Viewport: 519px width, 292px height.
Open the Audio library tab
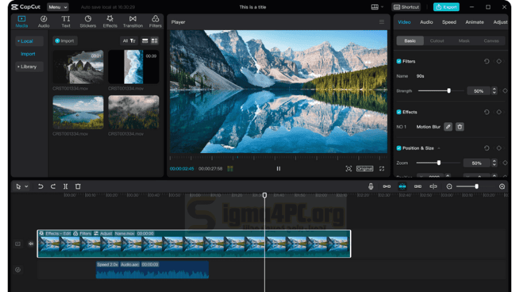(43, 22)
